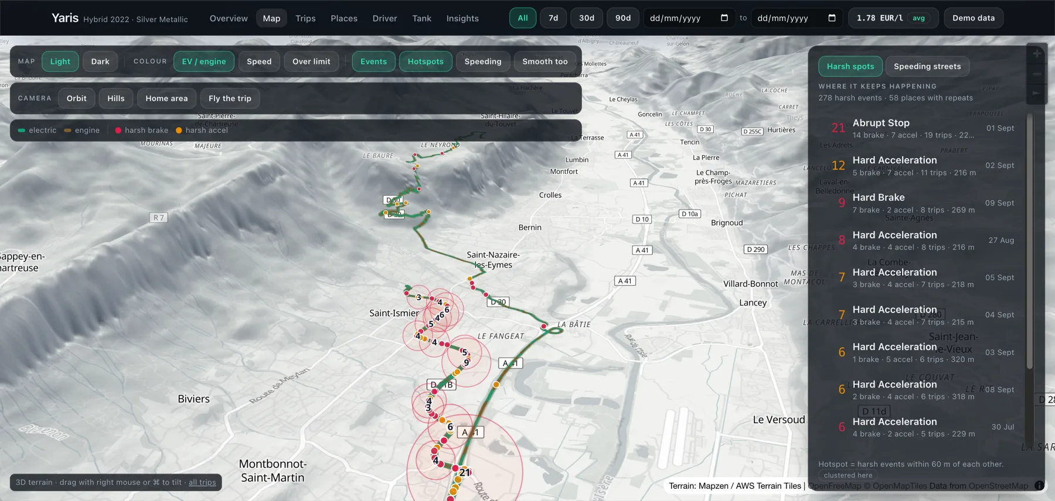Open calendar picker of the start date field
The image size is (1055, 501).
724,18
